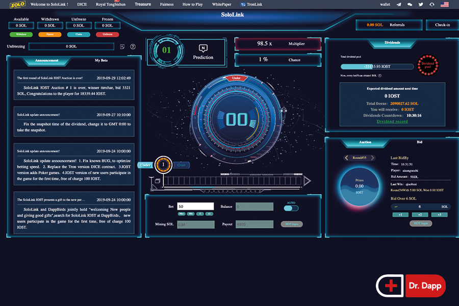Click the Total dividend pool progress bar
This screenshot has width=459, height=306.
(x=377, y=66)
